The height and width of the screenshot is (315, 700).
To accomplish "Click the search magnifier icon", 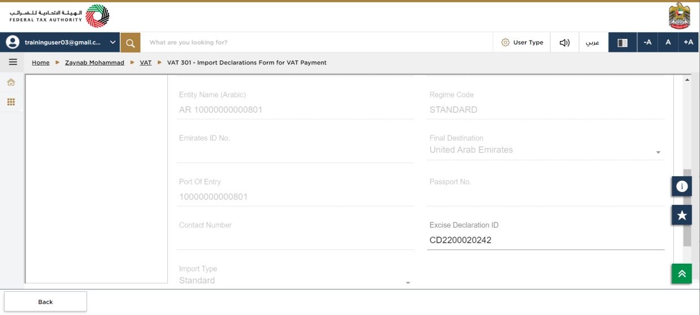I will [x=130, y=42].
